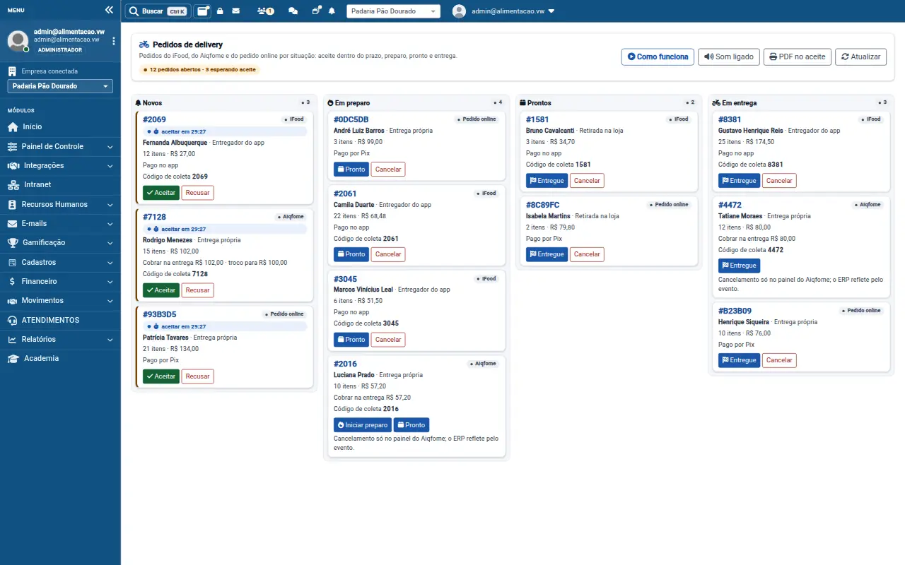Click Iniciar preparo on order #2016
The image size is (905, 565).
pyautogui.click(x=363, y=425)
